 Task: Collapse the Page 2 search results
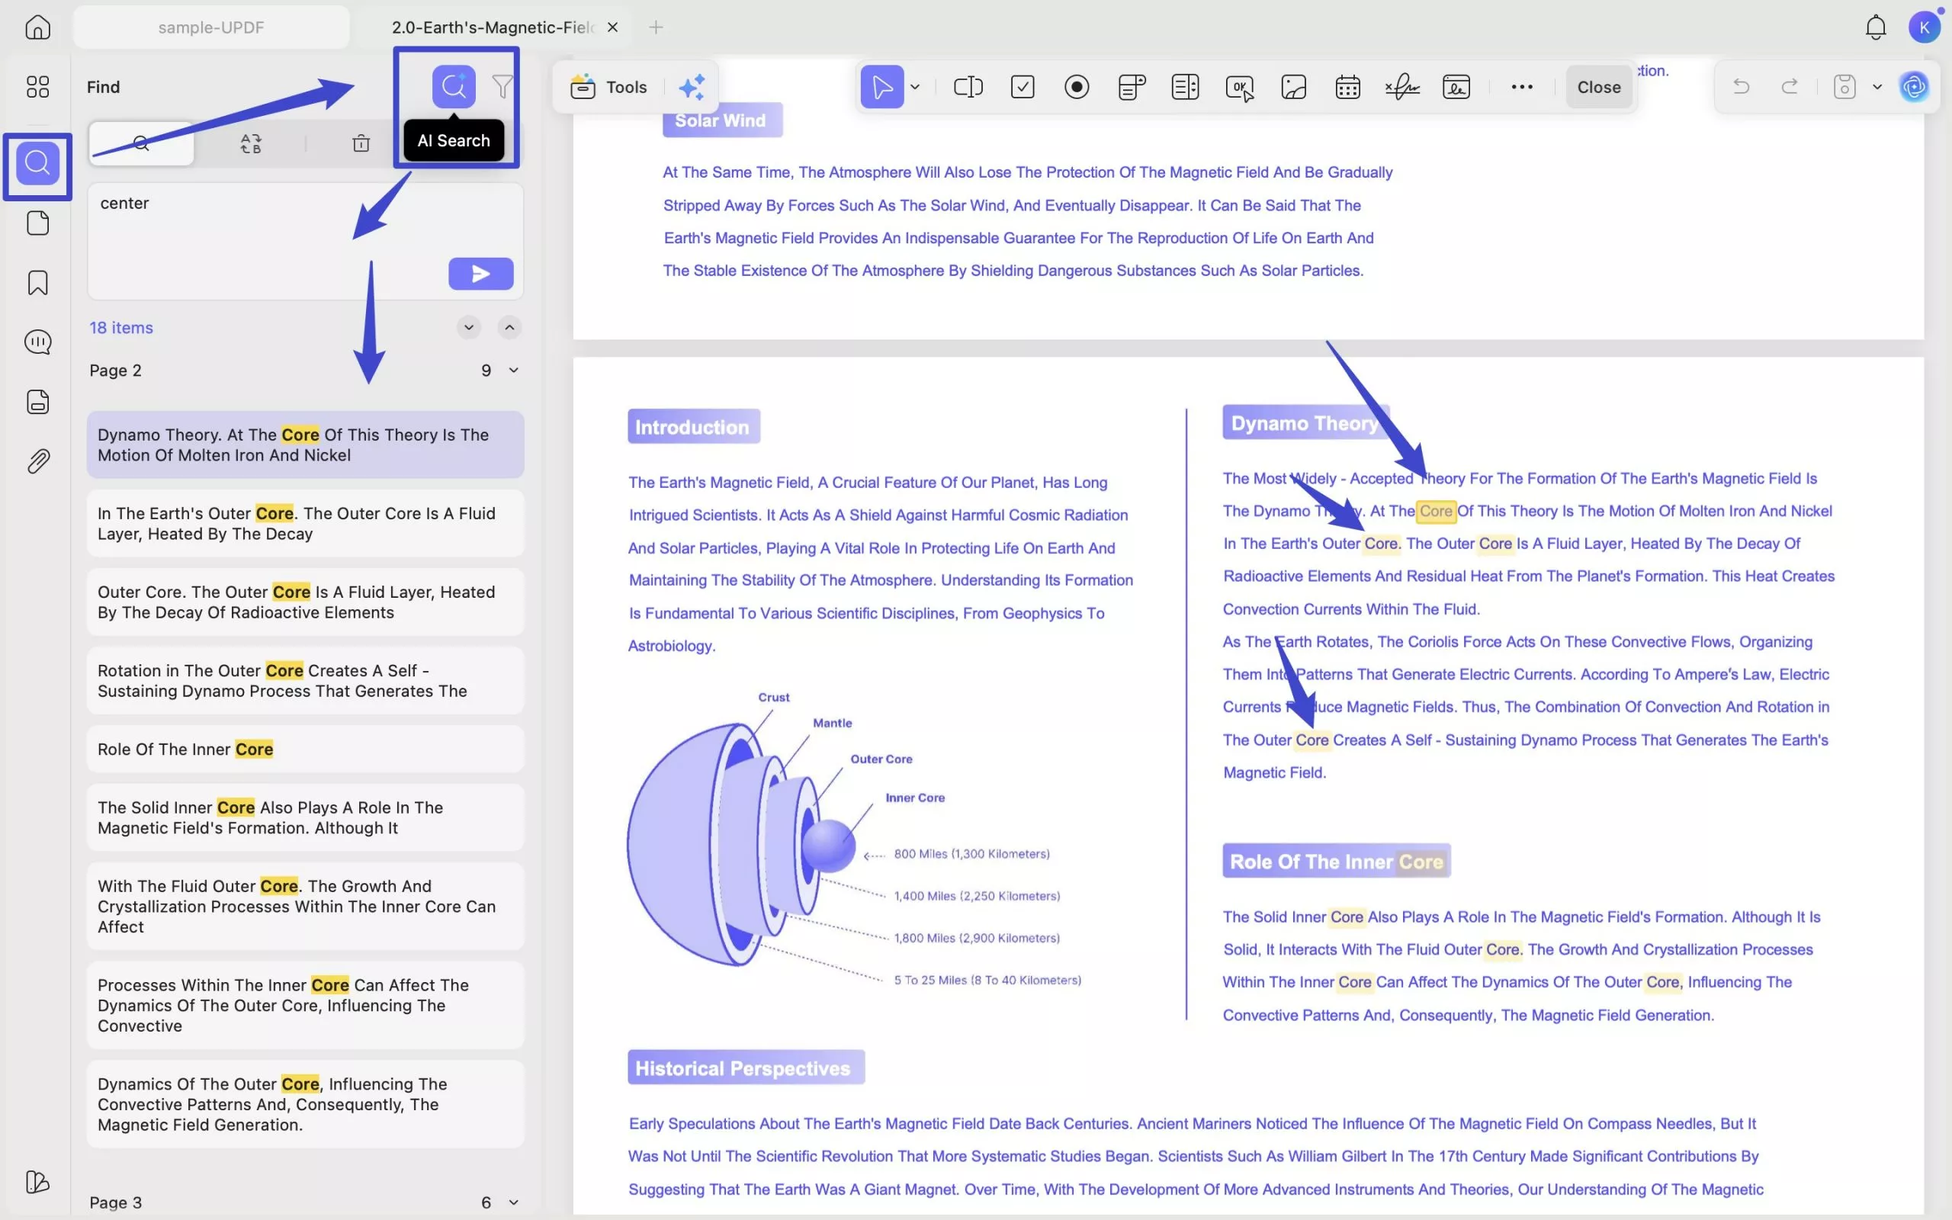coord(514,370)
